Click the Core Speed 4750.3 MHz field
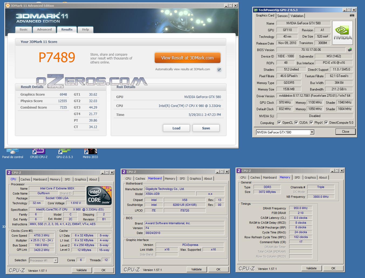This screenshot has height=278, width=365. coord(42,235)
